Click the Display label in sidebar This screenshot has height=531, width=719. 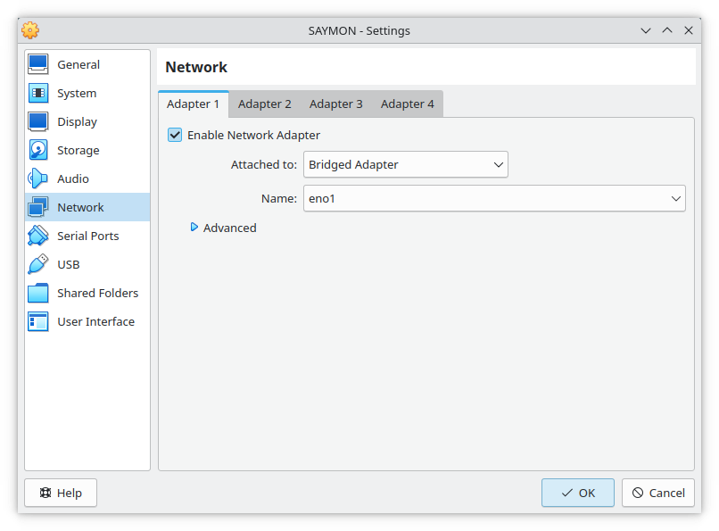[x=77, y=122]
